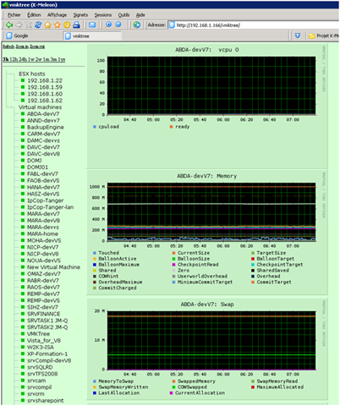Select ESX host 192.168.1.60
The height and width of the screenshot is (406, 340).
(x=45, y=94)
